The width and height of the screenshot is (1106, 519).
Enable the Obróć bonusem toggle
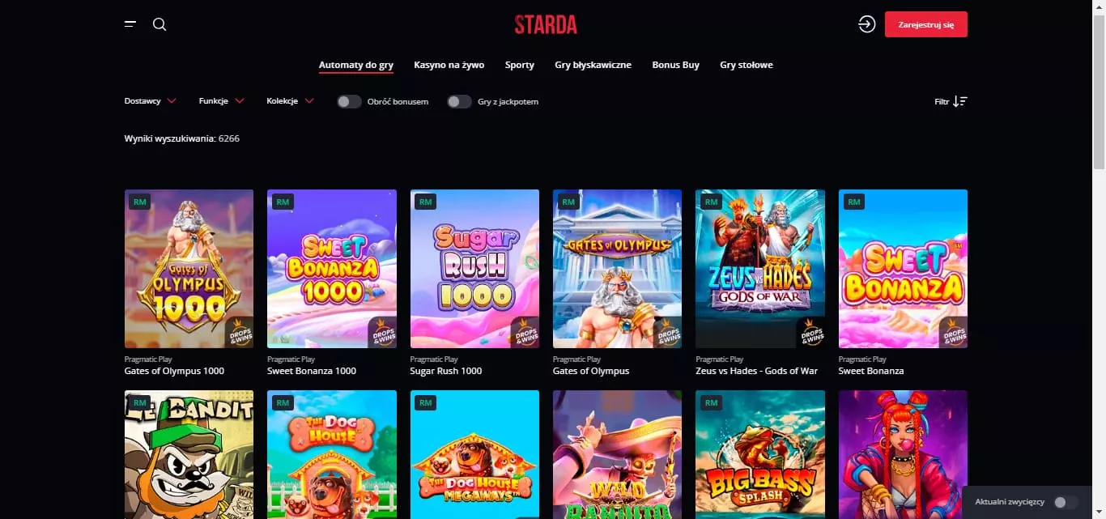tap(349, 102)
